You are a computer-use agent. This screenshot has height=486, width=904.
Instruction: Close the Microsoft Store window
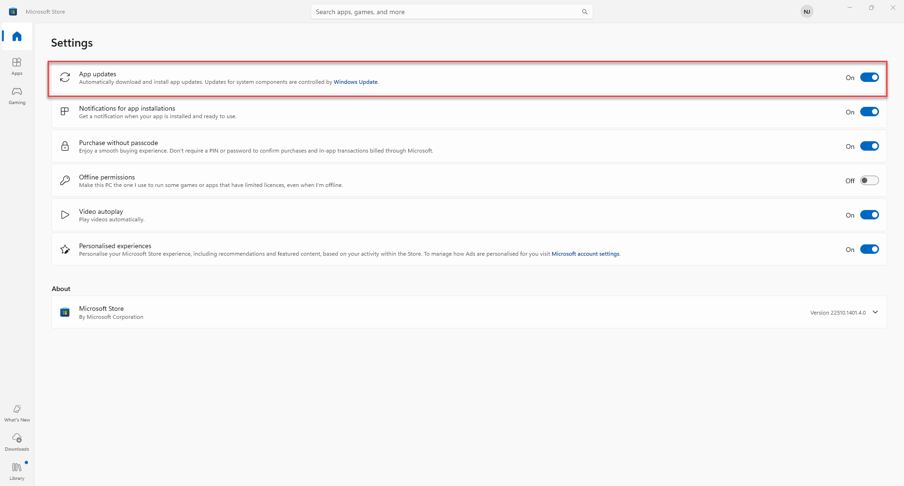(x=893, y=8)
